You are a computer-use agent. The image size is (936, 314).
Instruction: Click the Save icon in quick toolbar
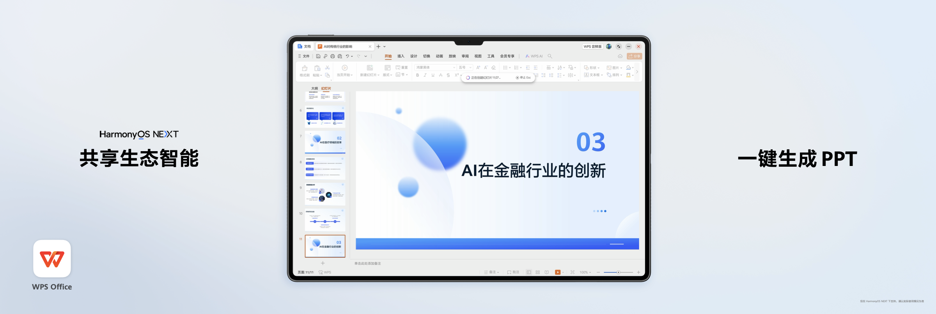click(x=318, y=56)
